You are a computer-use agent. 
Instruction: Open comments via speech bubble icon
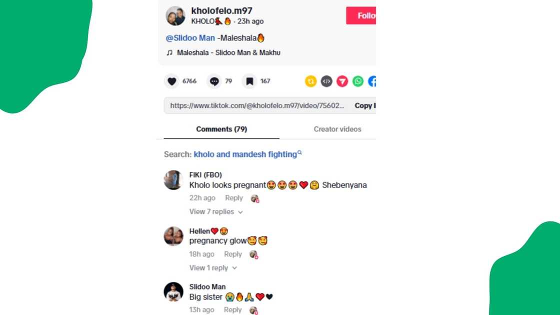pos(214,81)
